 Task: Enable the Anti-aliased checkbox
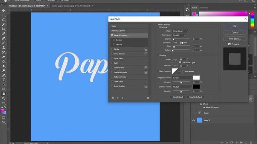point(183,72)
